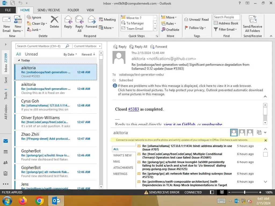This screenshot has width=275, height=206.
Task: Collapse the Today group
Action: click(x=19, y=60)
